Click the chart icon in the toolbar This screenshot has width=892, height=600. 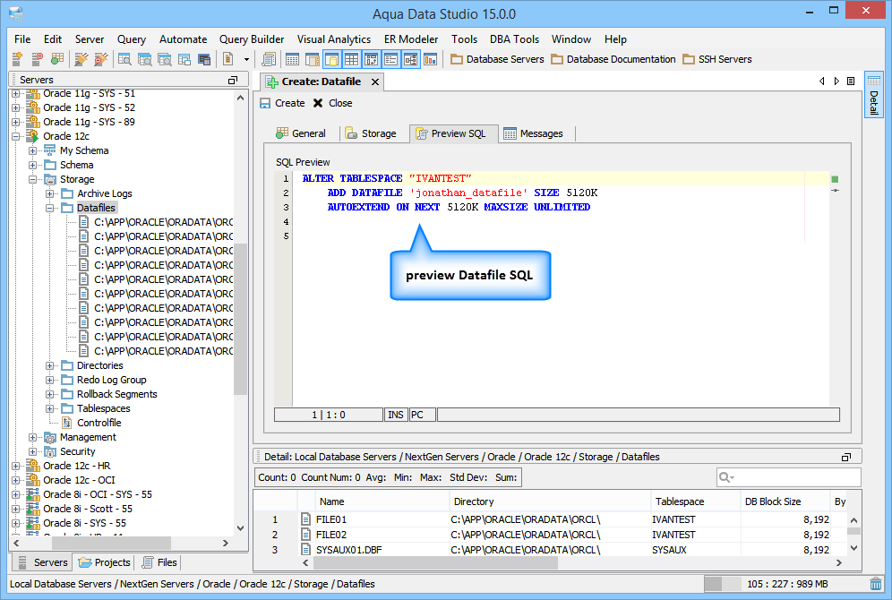(430, 59)
